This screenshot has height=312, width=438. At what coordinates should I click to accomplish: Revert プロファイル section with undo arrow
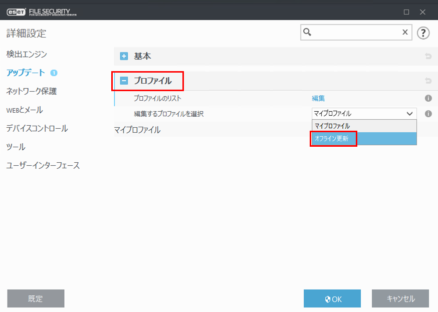coord(428,81)
